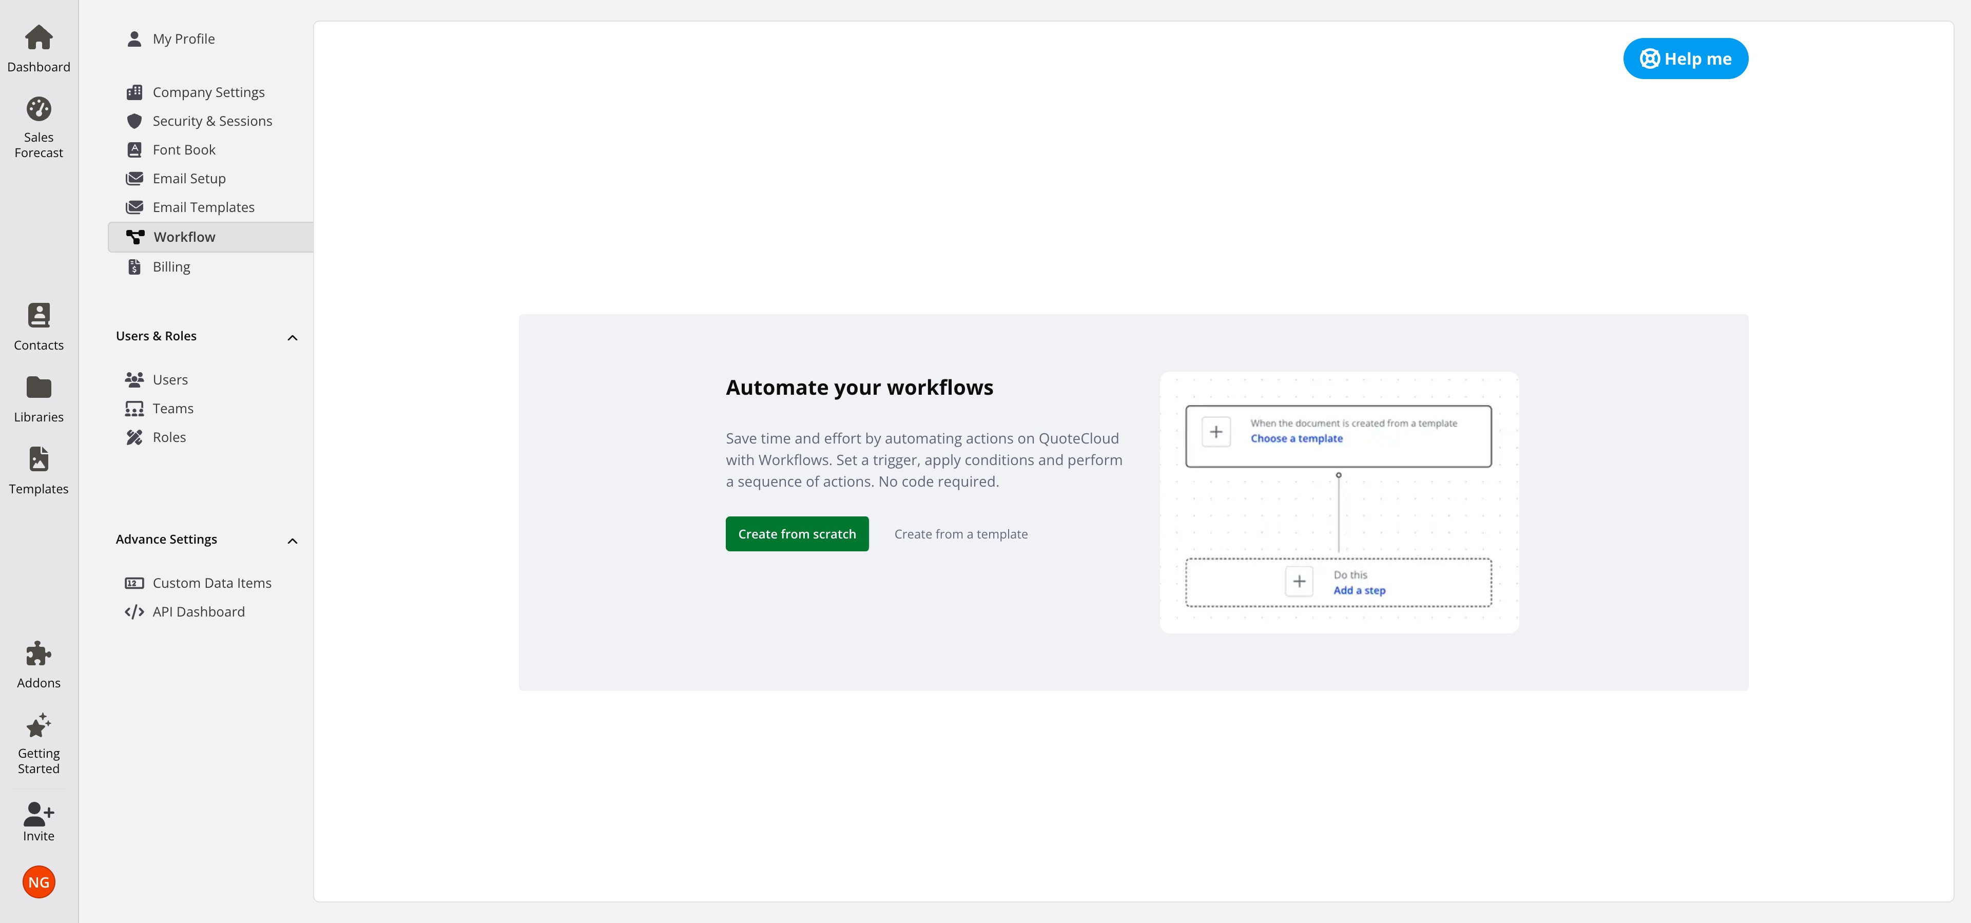Screen dimensions: 1971x923
Task: Open Libraries folder icon
Action: (x=38, y=388)
